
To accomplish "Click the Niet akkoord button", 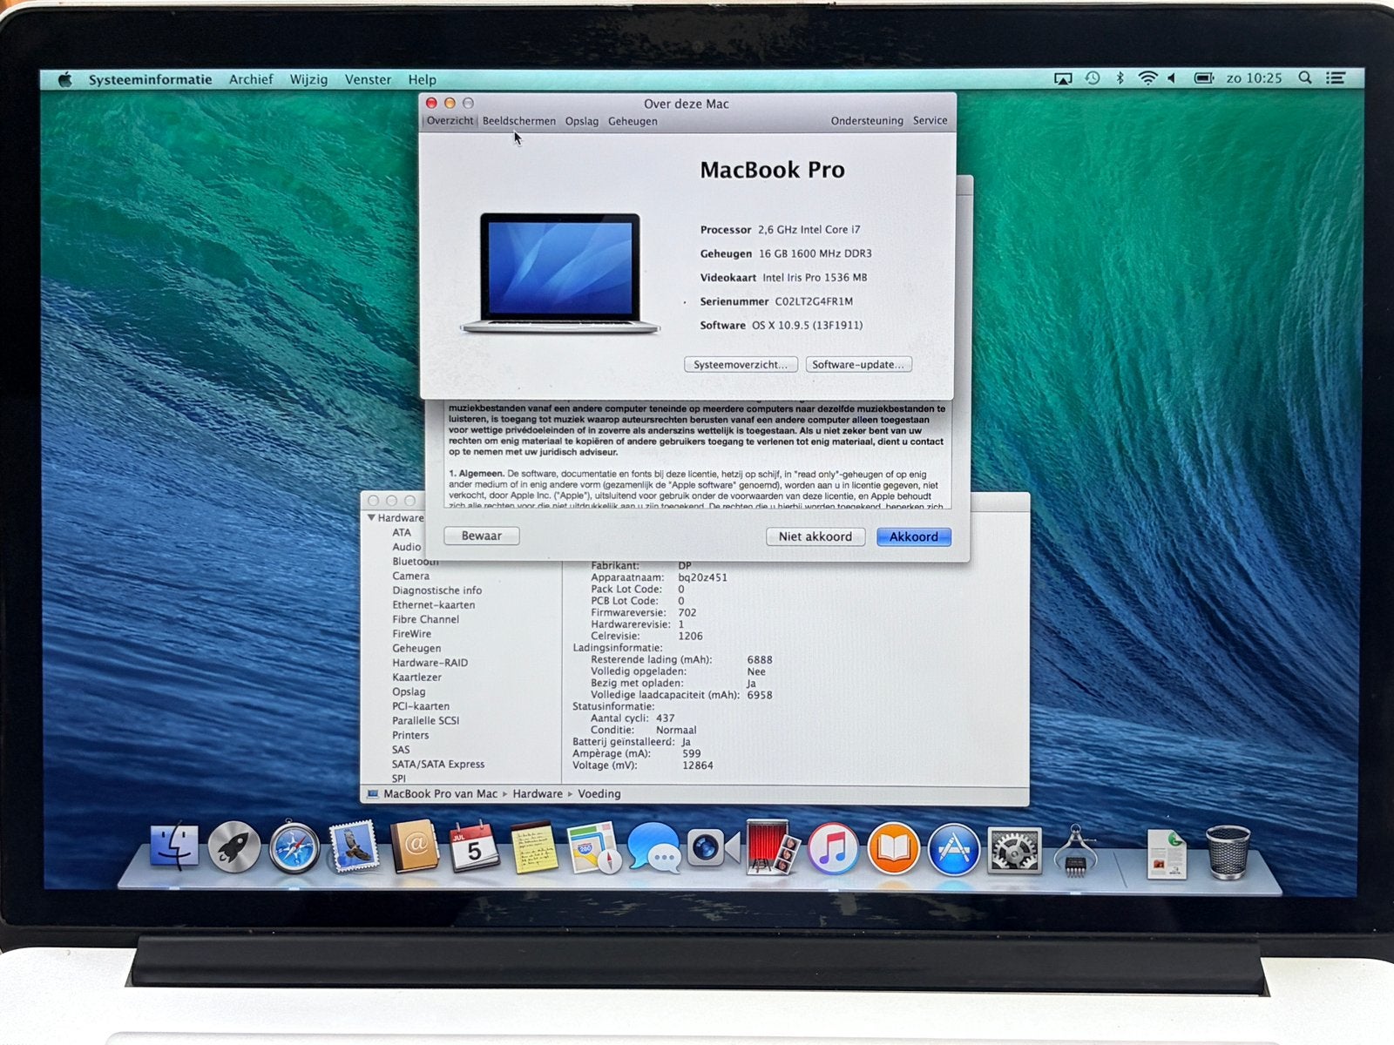I will tap(815, 536).
